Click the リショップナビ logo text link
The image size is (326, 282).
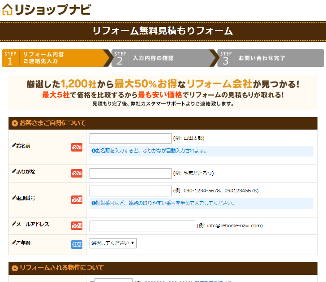(x=53, y=9)
